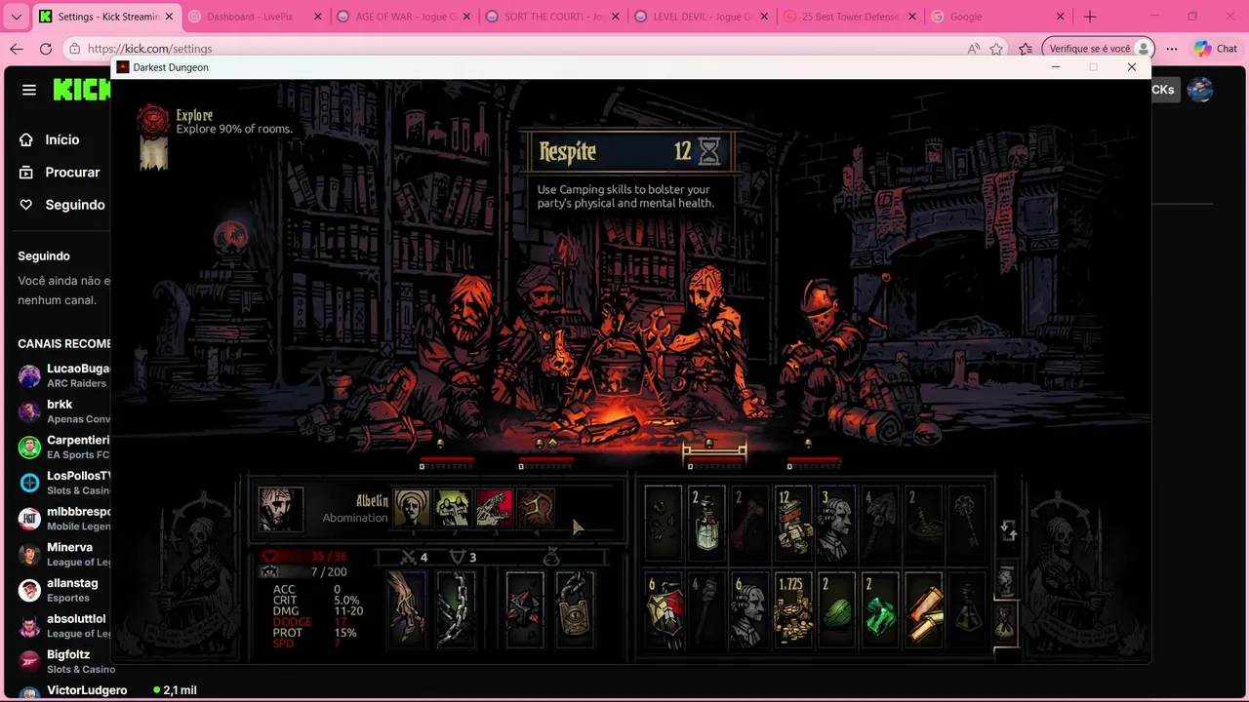
Task: Select the shards item in first slot
Action: click(664, 525)
